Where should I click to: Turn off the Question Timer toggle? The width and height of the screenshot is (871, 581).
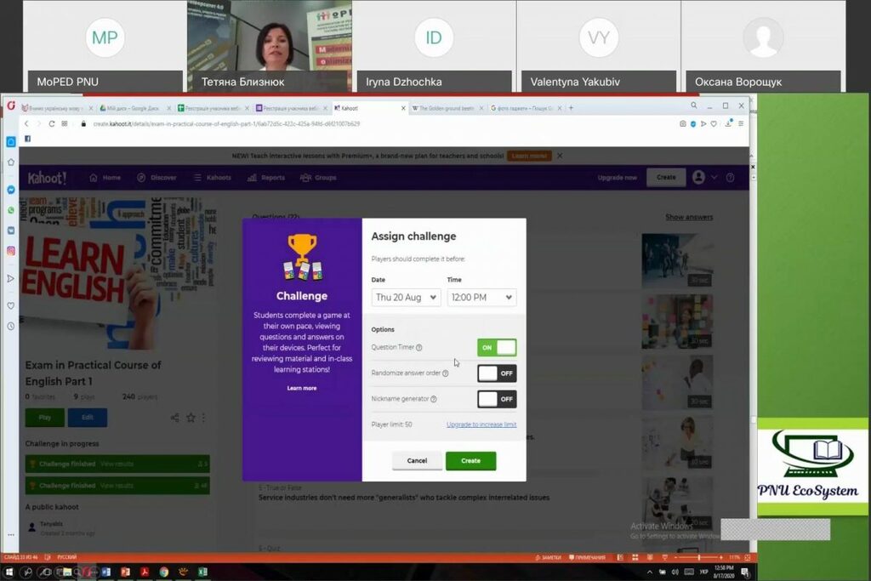coord(497,347)
